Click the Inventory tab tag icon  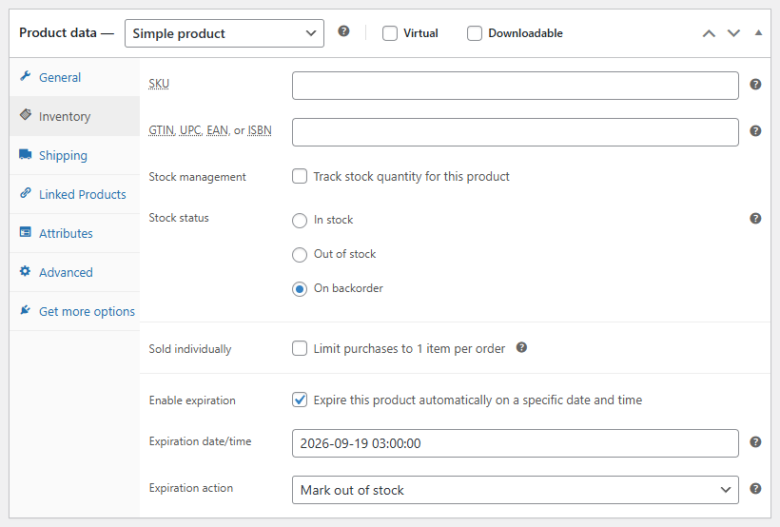tap(26, 115)
